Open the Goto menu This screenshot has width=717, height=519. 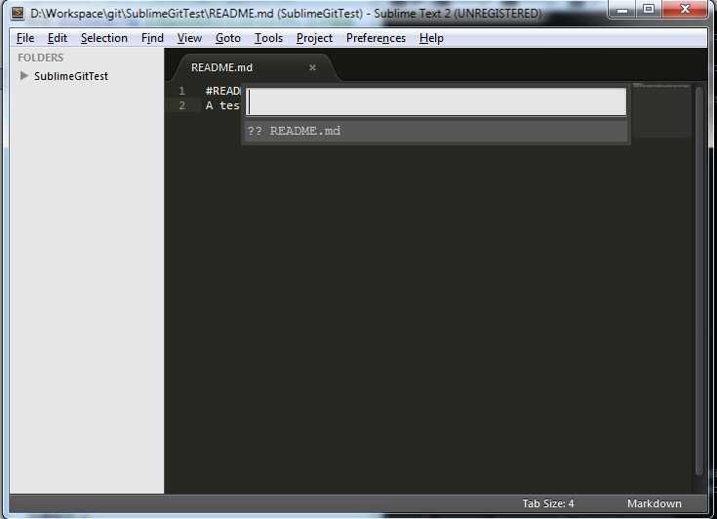tap(227, 38)
